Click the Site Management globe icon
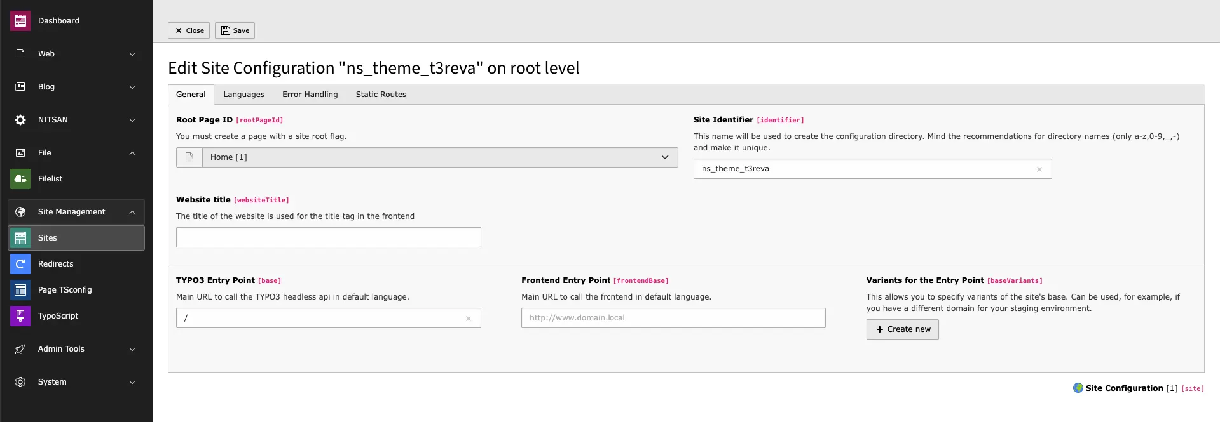This screenshot has height=422, width=1220. tap(20, 212)
